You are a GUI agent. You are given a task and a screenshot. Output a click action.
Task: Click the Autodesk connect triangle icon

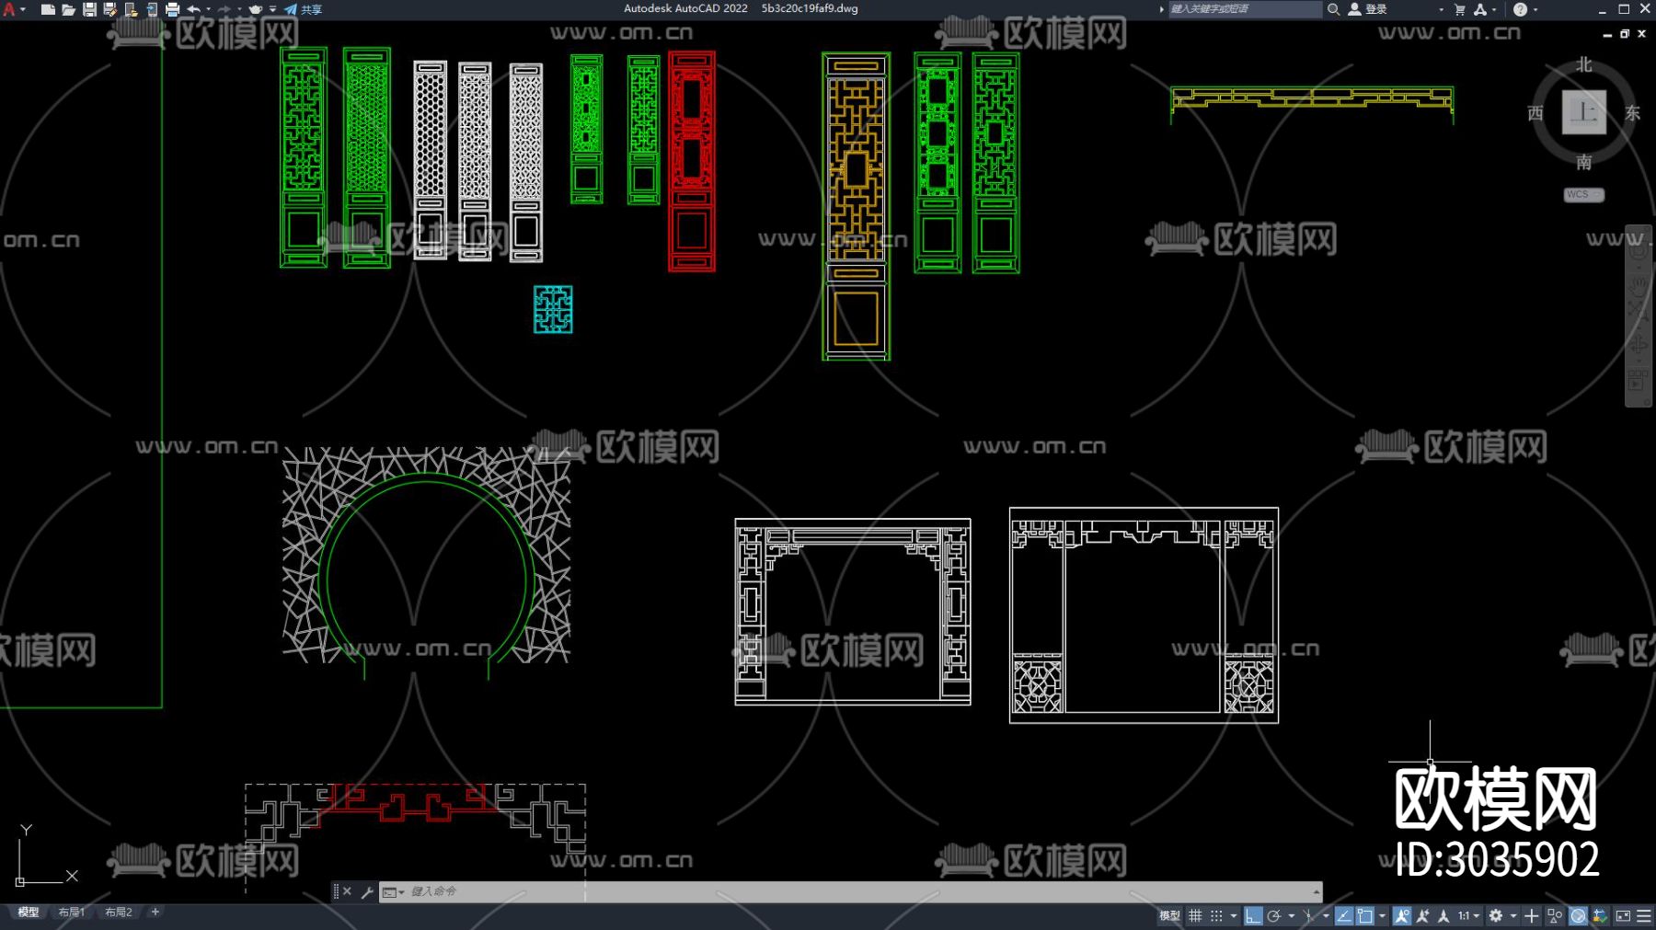tap(1479, 9)
